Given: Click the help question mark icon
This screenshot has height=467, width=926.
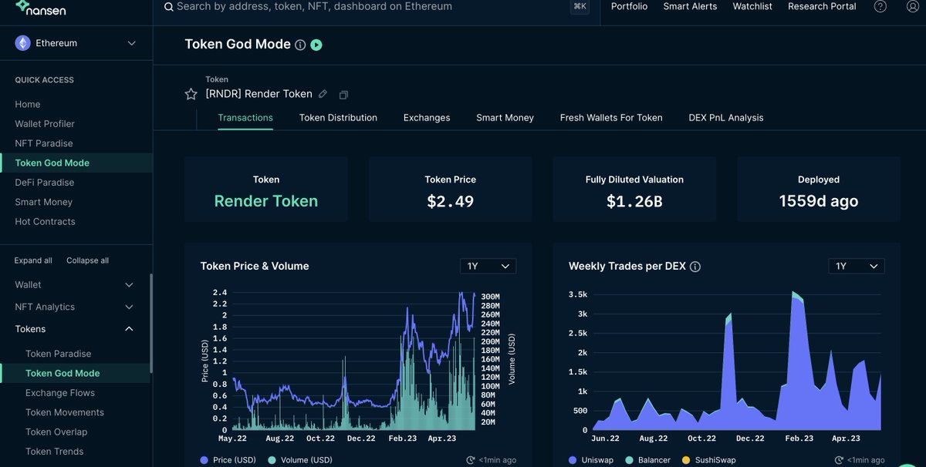Looking at the screenshot, I should point(880,6).
